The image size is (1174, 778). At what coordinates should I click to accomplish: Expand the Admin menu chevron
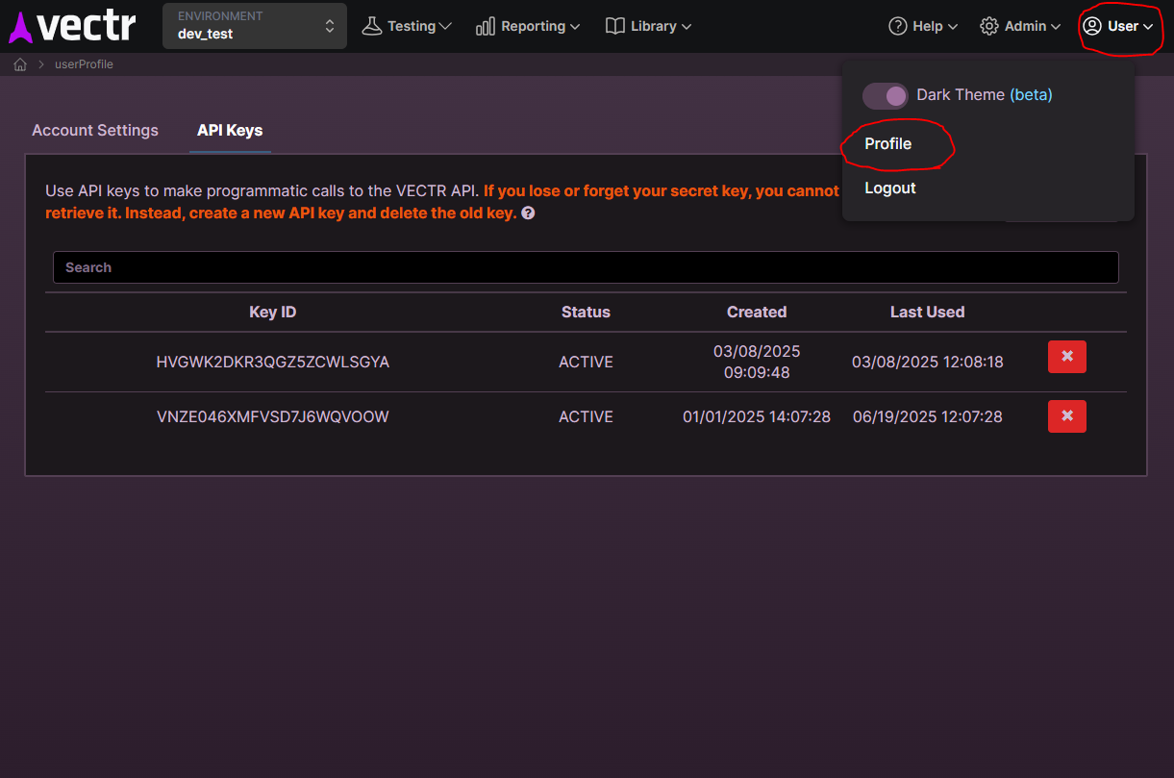pyautogui.click(x=1055, y=26)
